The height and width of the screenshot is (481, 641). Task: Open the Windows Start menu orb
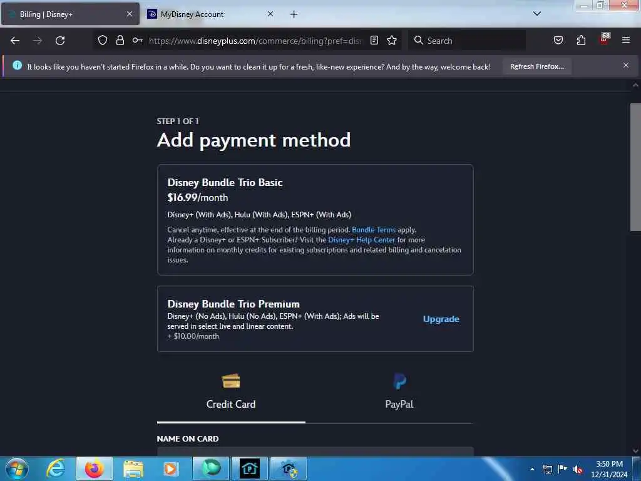click(17, 468)
